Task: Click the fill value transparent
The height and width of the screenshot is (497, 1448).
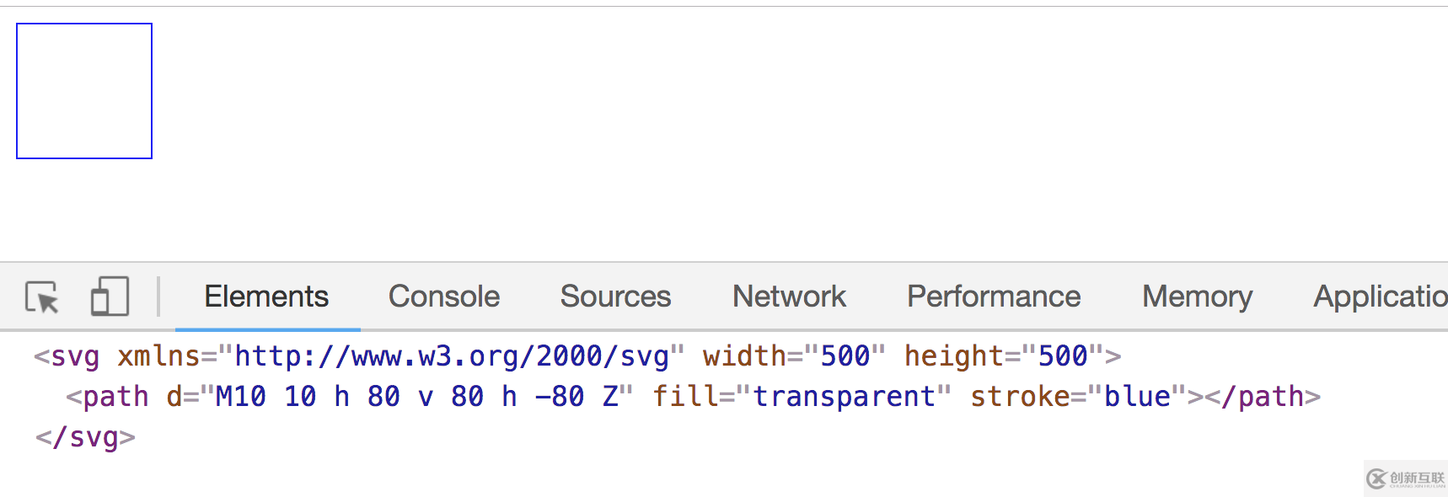Action: click(x=844, y=397)
